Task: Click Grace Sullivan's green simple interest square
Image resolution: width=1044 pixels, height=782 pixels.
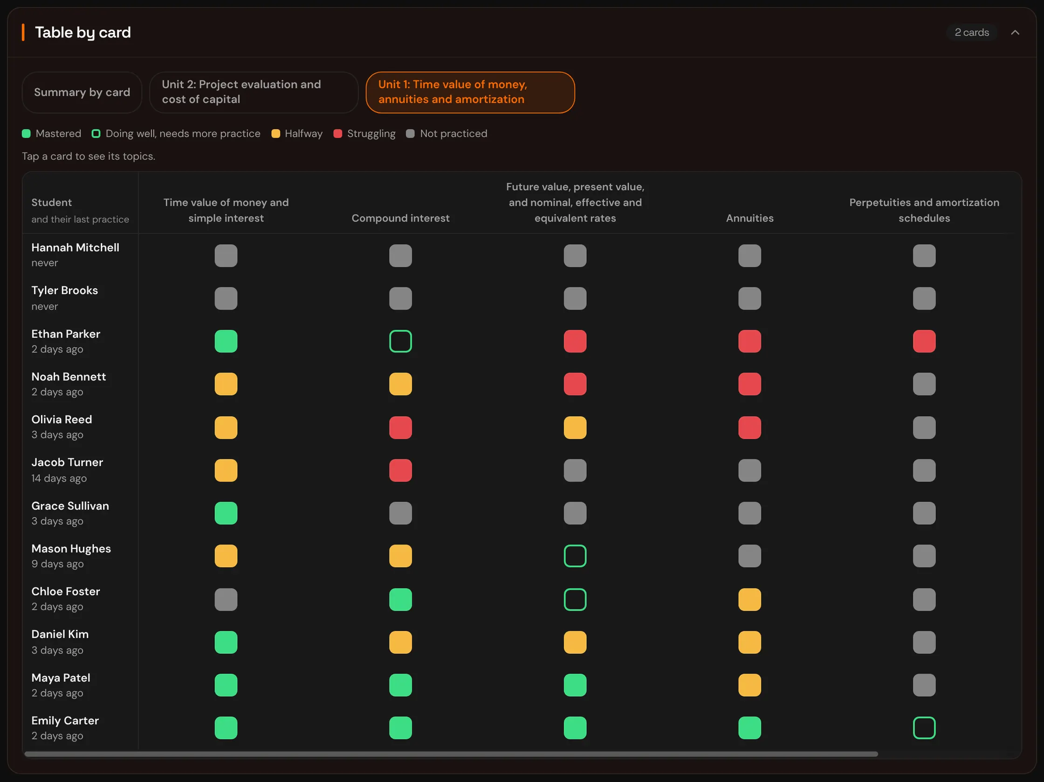Action: [x=226, y=513]
